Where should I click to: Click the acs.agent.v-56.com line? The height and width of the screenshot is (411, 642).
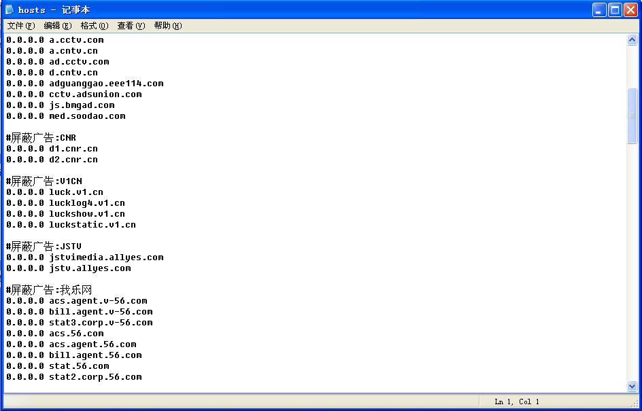coord(77,301)
